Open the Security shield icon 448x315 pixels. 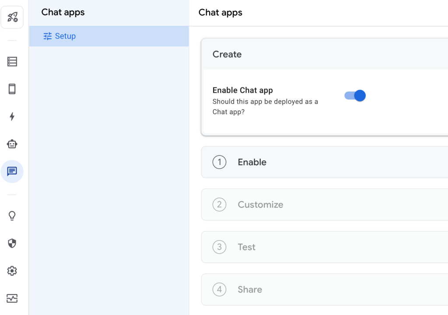coord(12,243)
